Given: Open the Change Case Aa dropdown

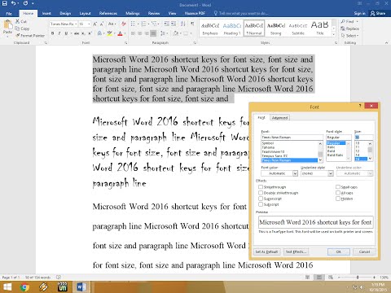Looking at the screenshot, I should click(112, 24).
